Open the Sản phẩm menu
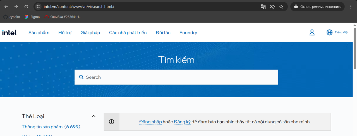The width and height of the screenshot is (357, 136). (x=39, y=33)
